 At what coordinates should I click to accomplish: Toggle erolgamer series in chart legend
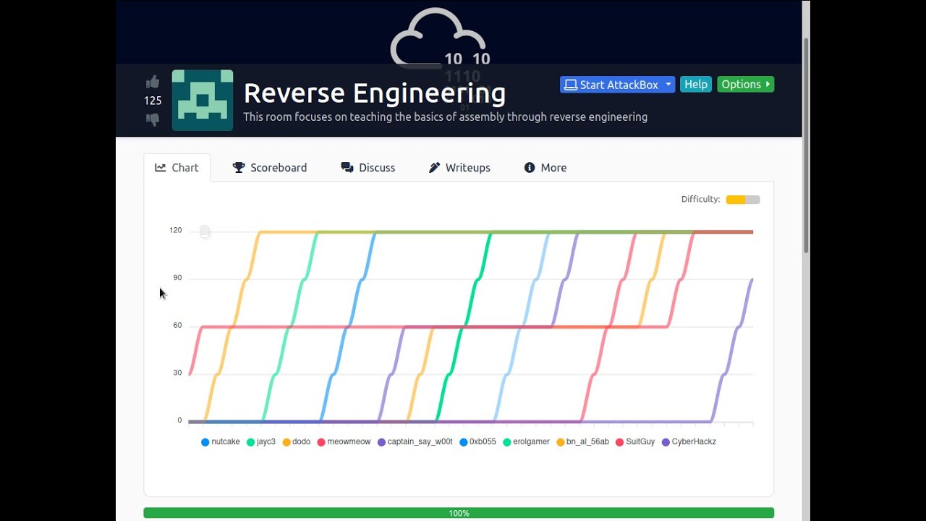point(527,441)
